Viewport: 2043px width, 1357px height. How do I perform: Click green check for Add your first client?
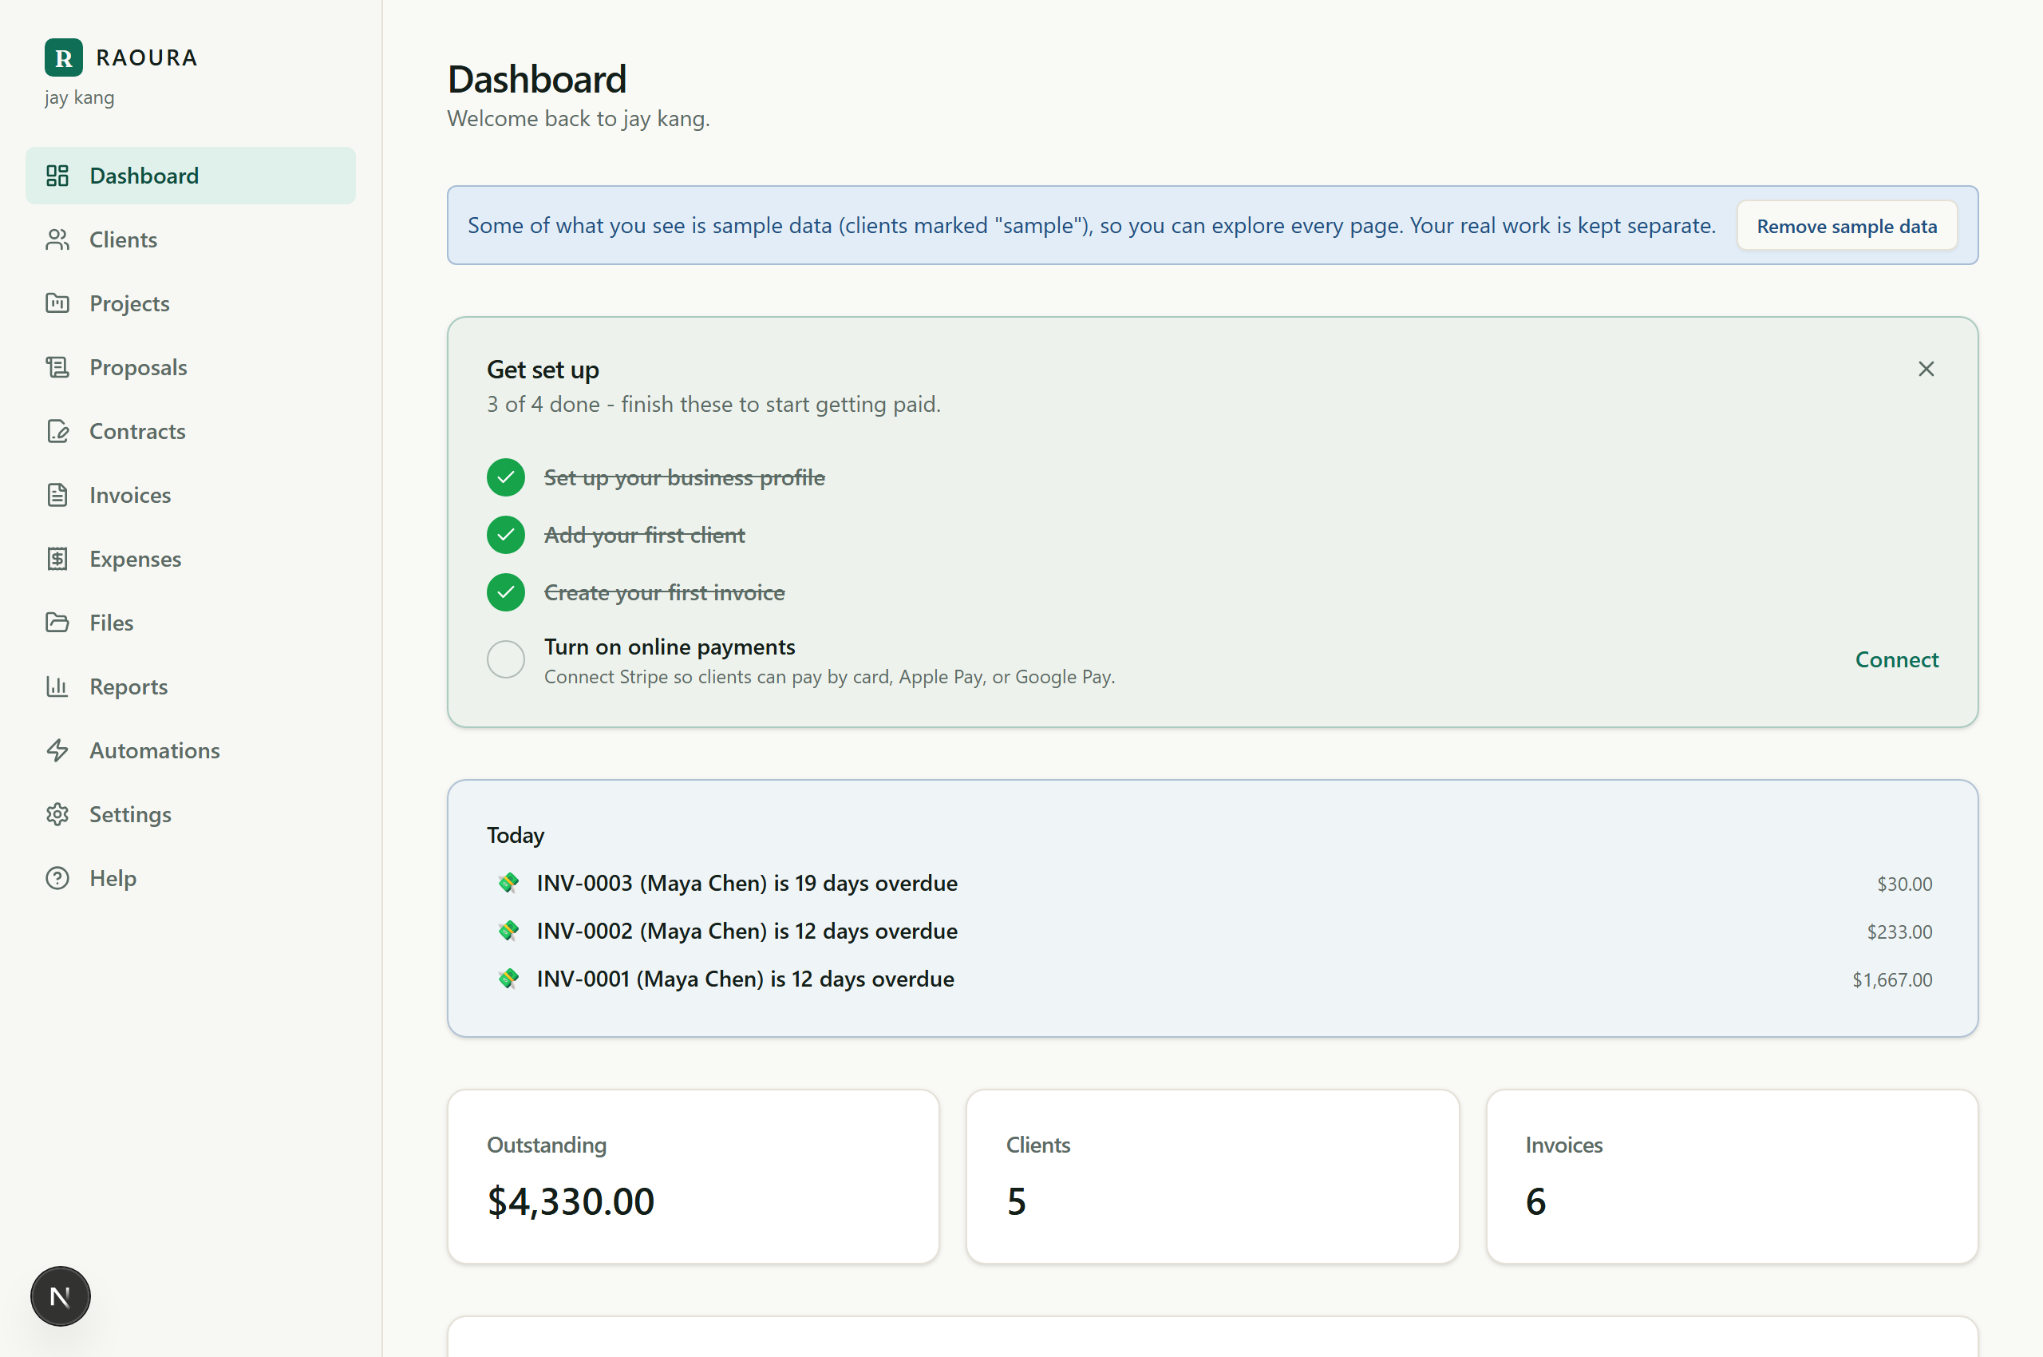pyautogui.click(x=506, y=535)
